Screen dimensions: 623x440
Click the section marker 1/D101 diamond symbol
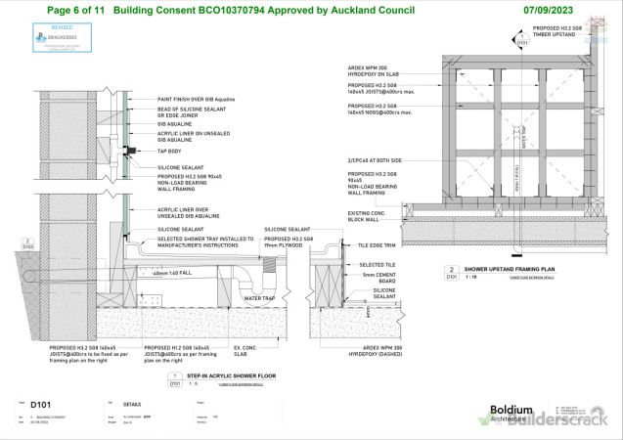click(521, 43)
